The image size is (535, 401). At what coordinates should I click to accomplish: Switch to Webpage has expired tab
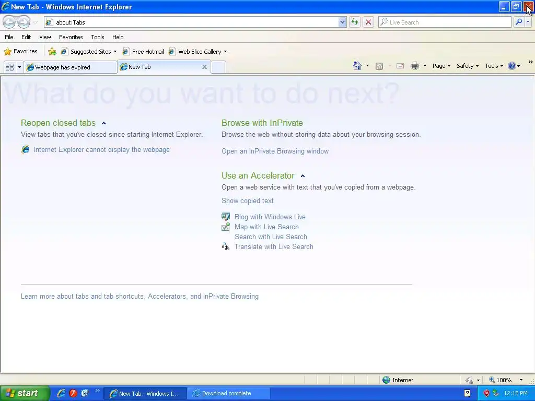pos(71,67)
